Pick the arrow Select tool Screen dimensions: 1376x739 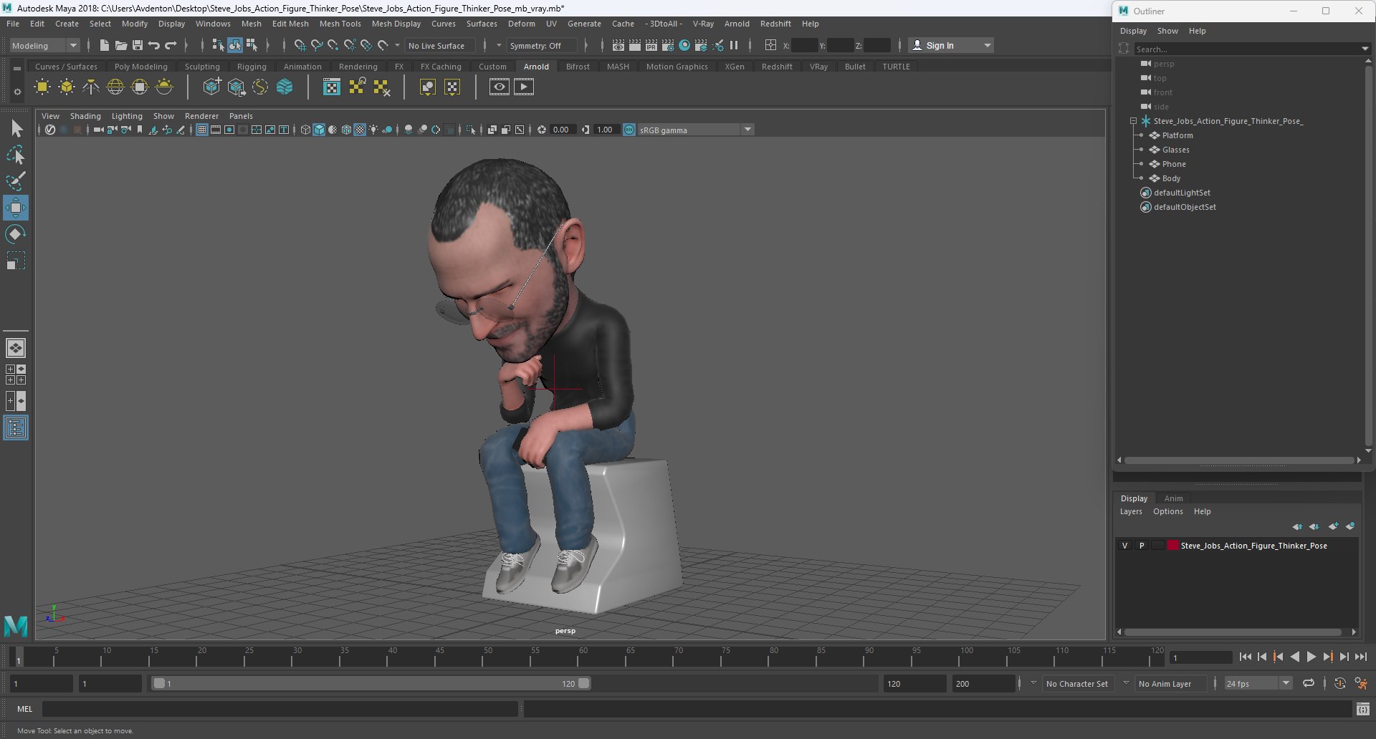[x=16, y=129]
